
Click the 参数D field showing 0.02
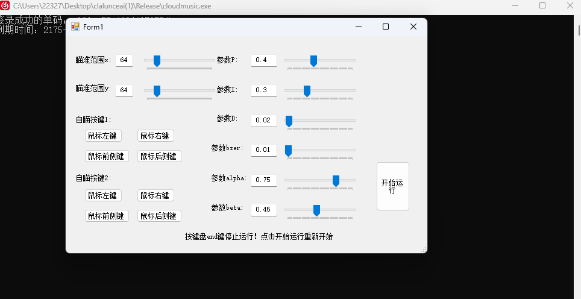(x=264, y=121)
